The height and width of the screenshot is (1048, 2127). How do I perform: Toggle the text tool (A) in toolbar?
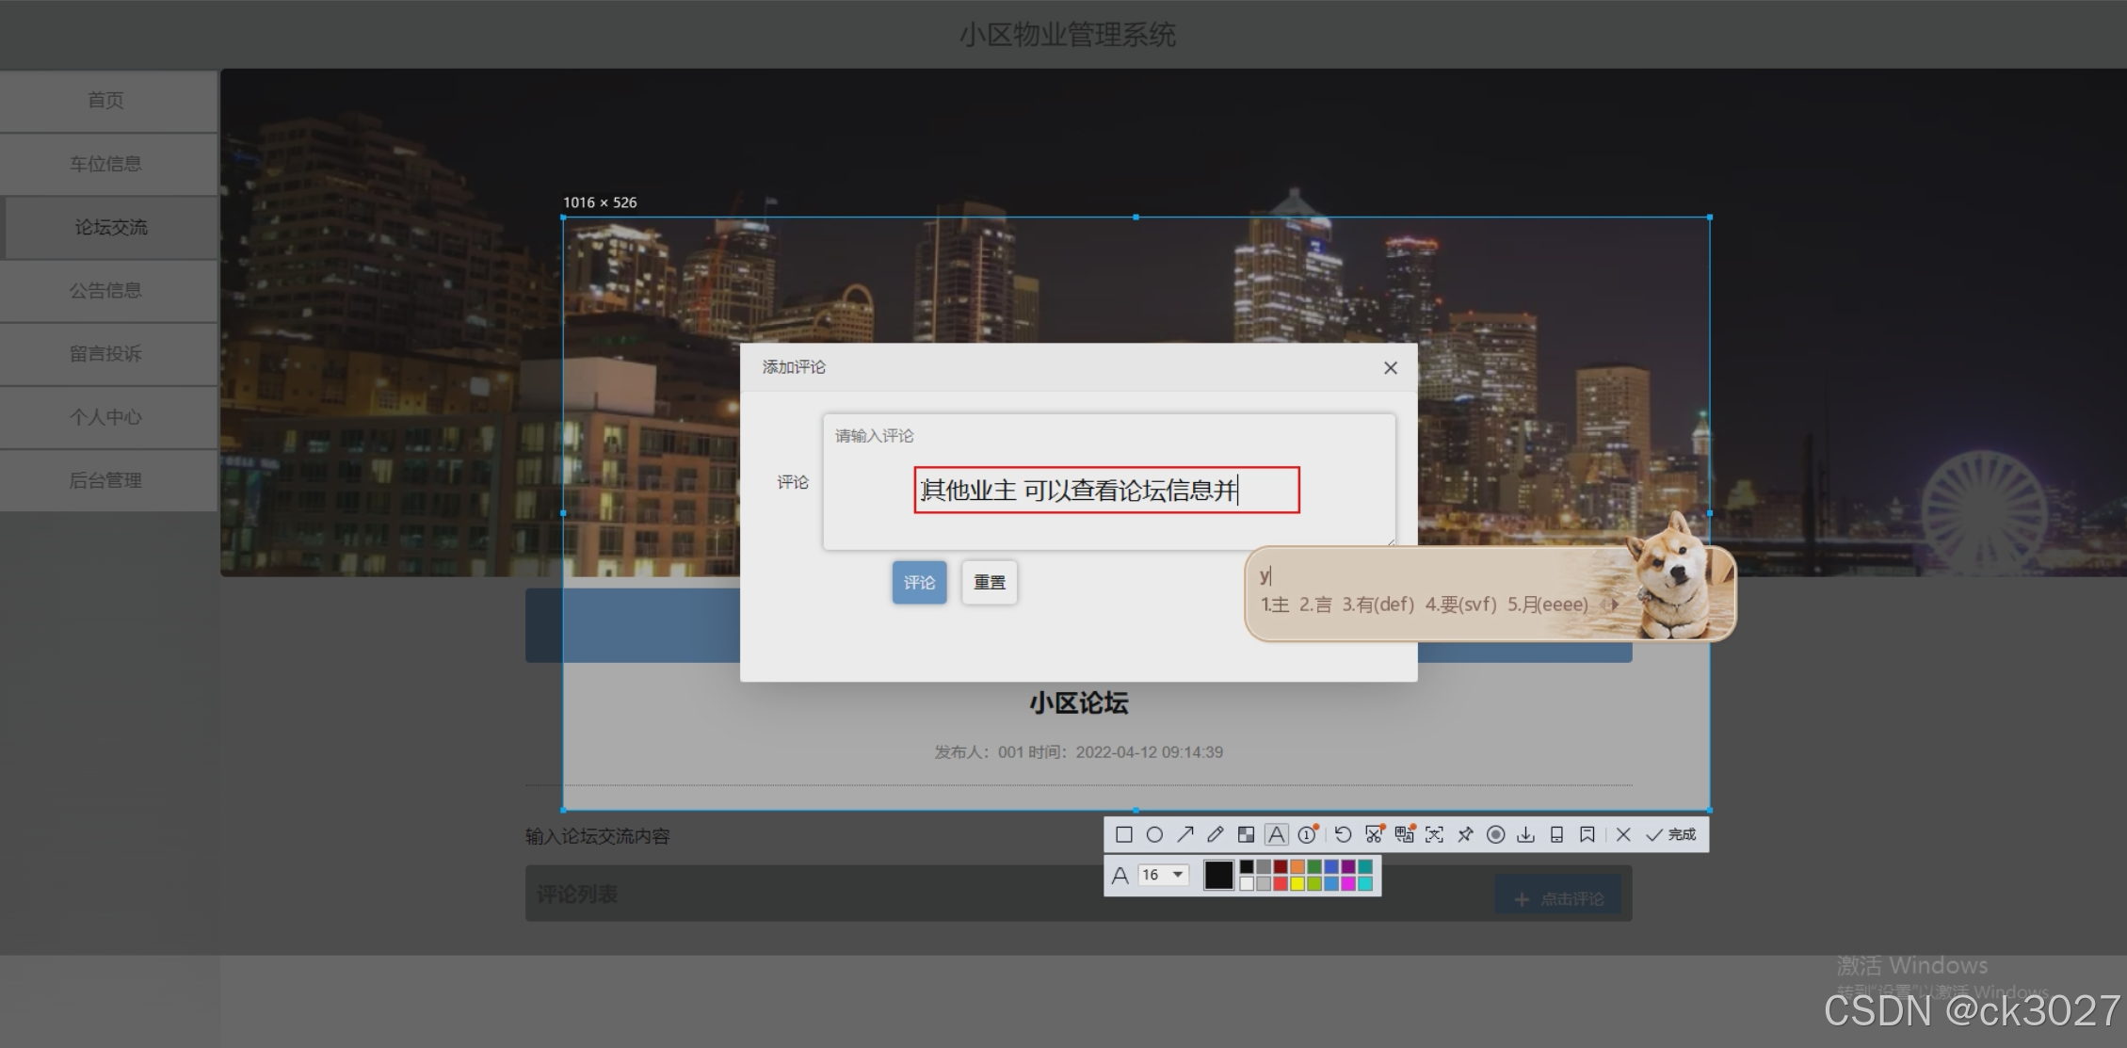1276,834
